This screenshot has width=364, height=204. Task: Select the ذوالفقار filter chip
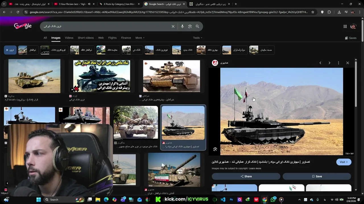tap(28, 50)
